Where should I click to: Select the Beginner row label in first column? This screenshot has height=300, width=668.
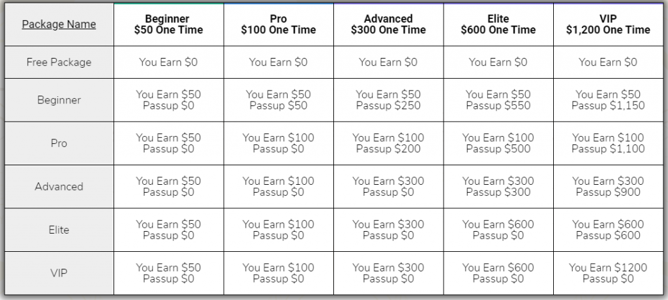[59, 100]
